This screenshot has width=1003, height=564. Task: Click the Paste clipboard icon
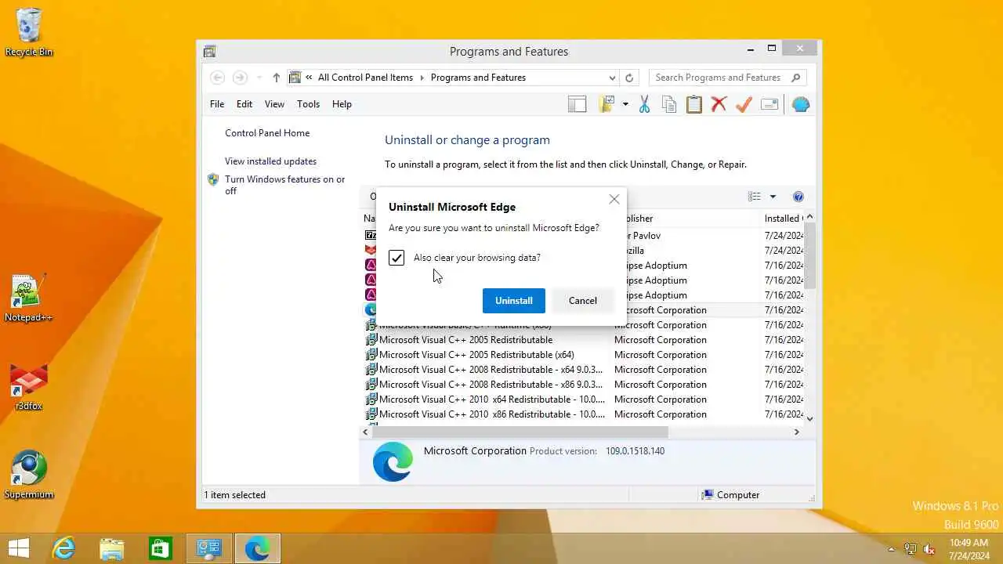693,104
